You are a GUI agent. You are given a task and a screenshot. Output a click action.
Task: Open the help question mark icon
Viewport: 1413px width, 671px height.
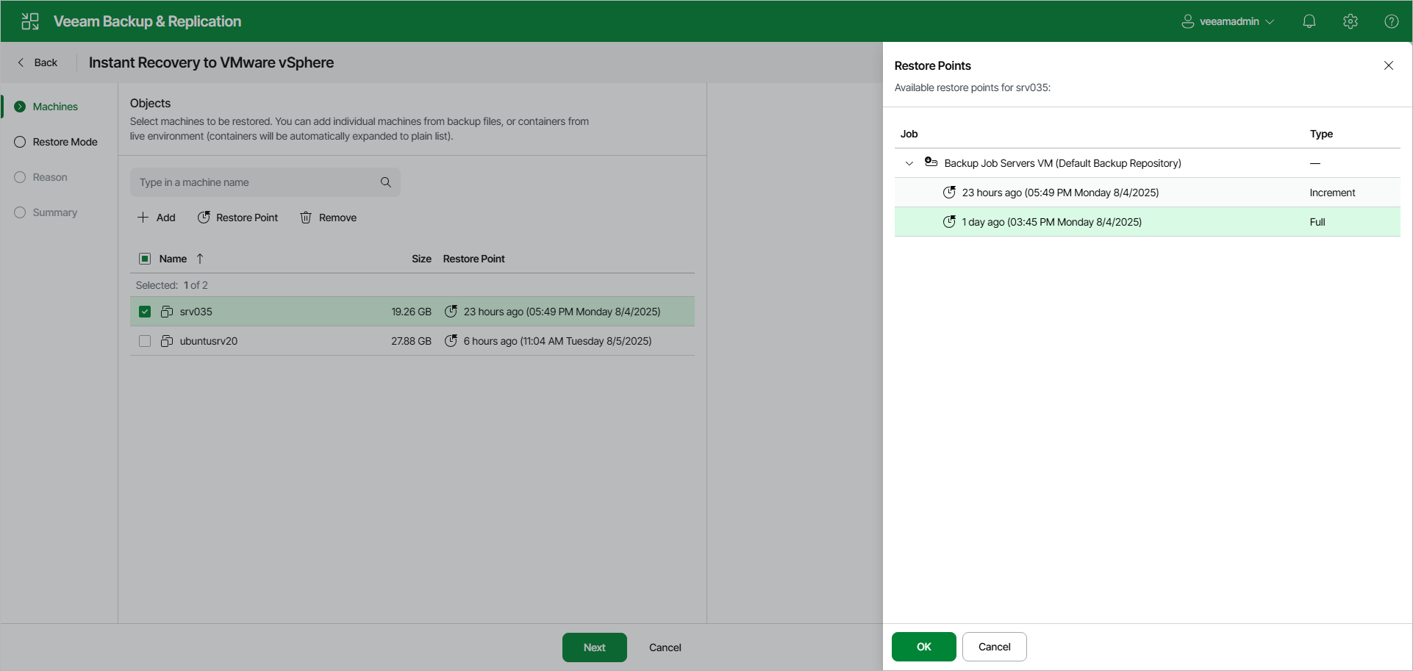(1391, 21)
